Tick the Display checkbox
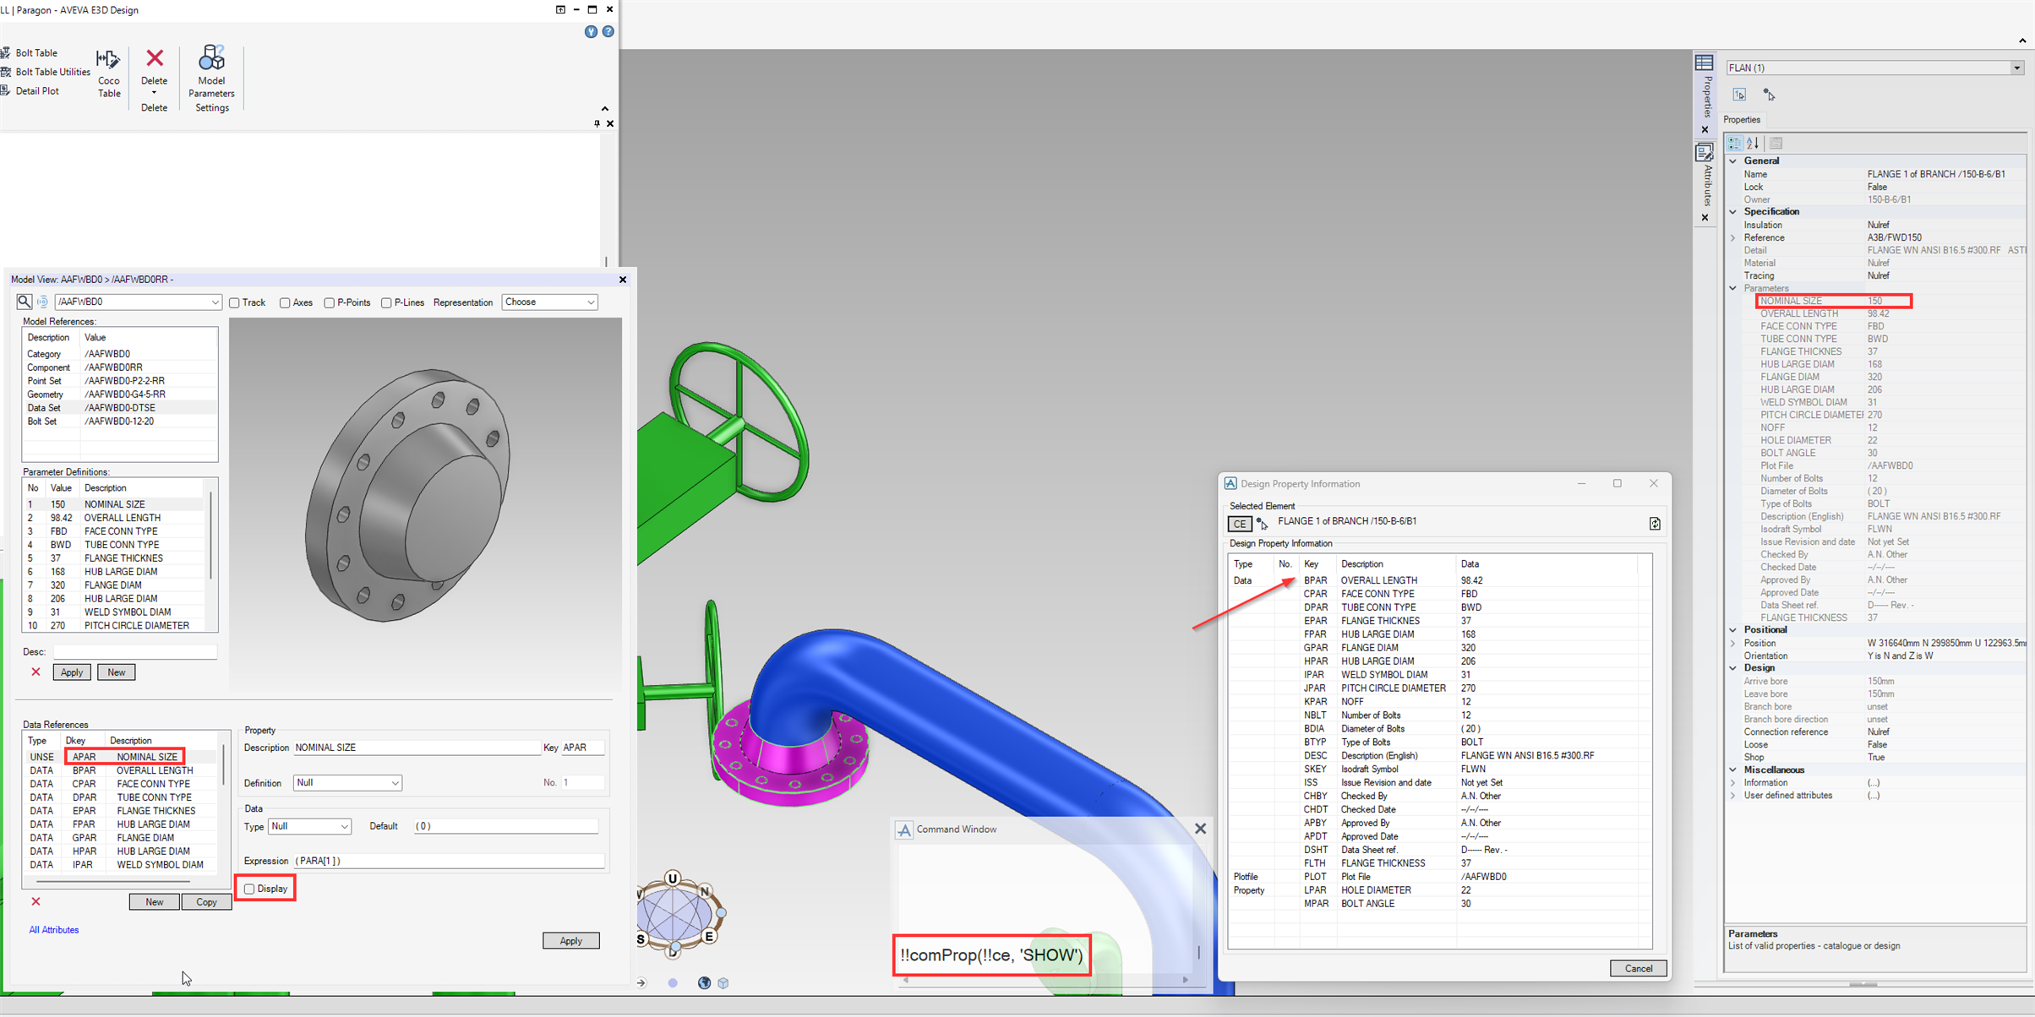The width and height of the screenshot is (2035, 1017). (249, 889)
